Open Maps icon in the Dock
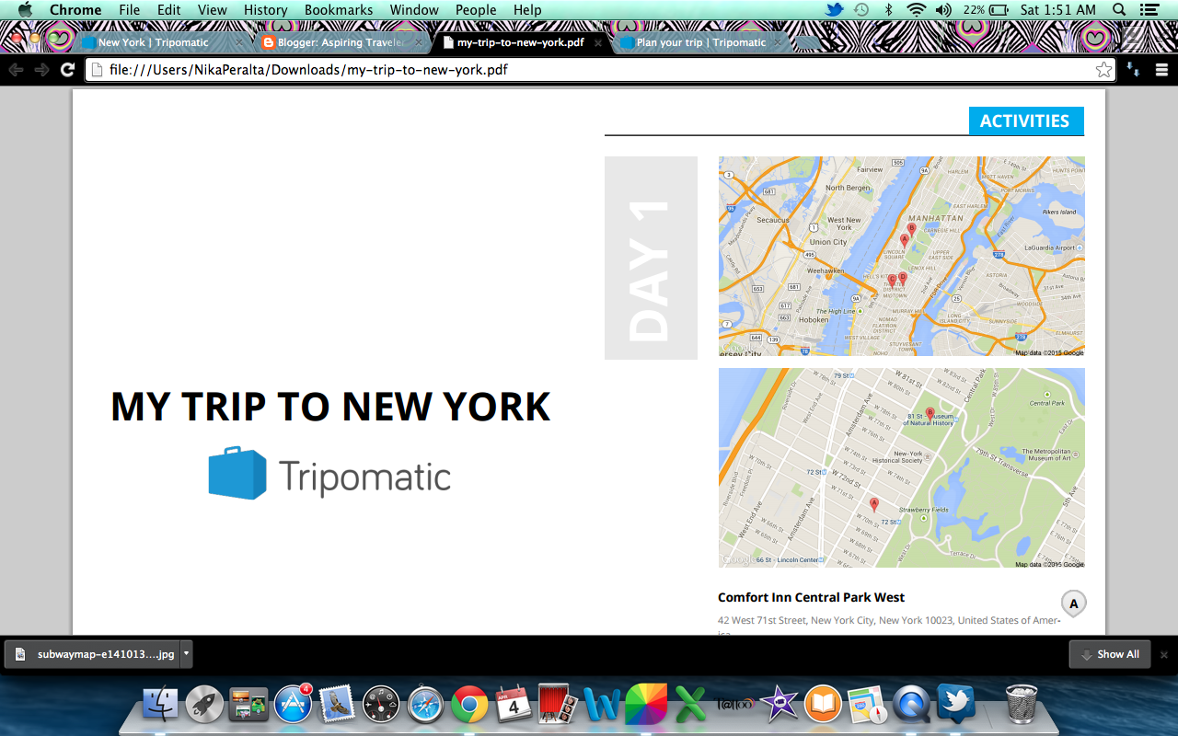Screen dimensions: 1178x736 [x=867, y=705]
